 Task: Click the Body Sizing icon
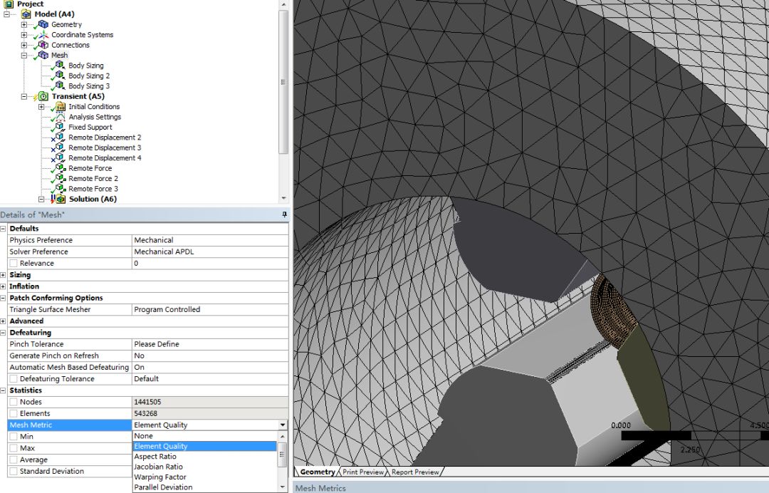[x=60, y=66]
